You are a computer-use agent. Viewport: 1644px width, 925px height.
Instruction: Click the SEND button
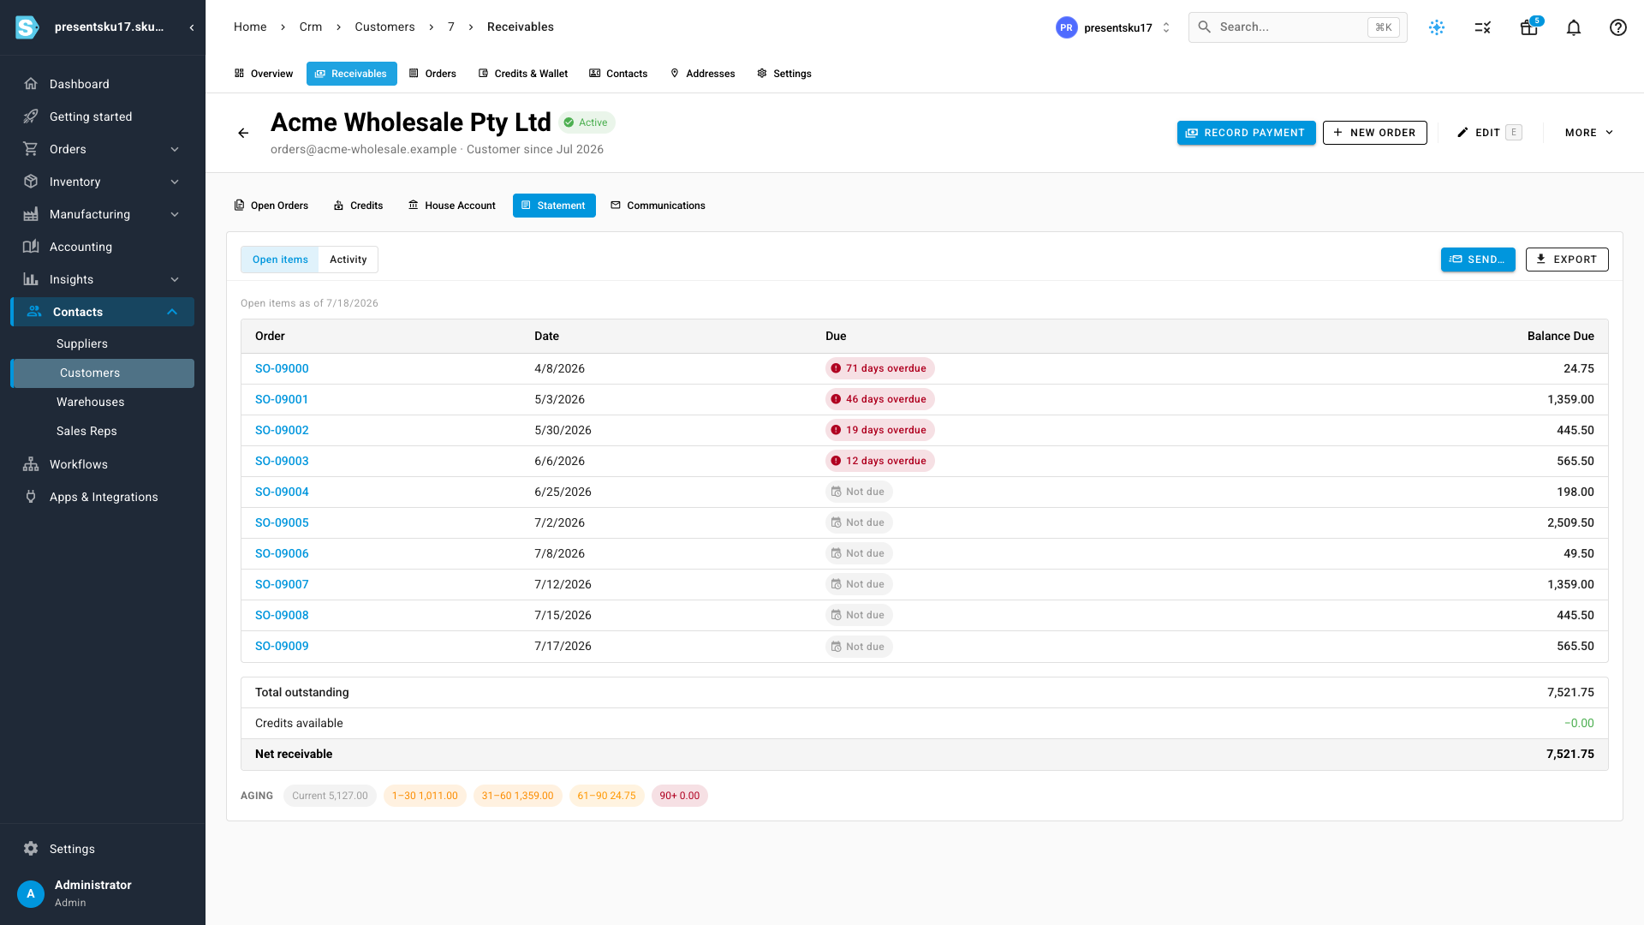point(1478,260)
